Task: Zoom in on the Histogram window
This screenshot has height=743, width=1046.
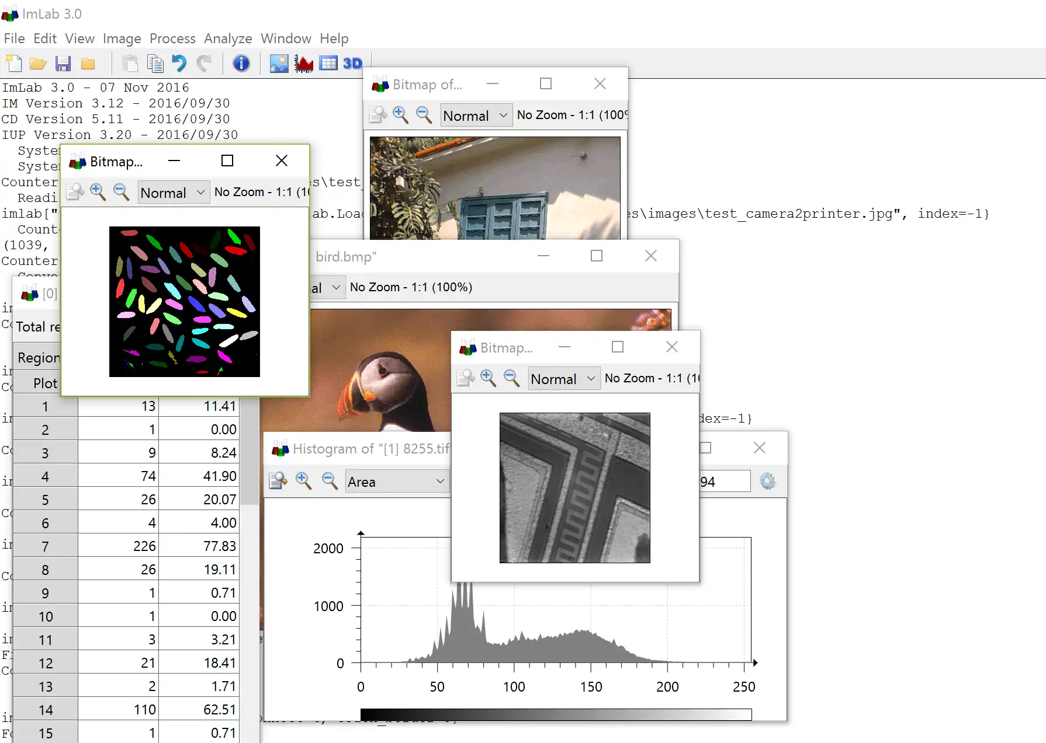Action: 303,480
